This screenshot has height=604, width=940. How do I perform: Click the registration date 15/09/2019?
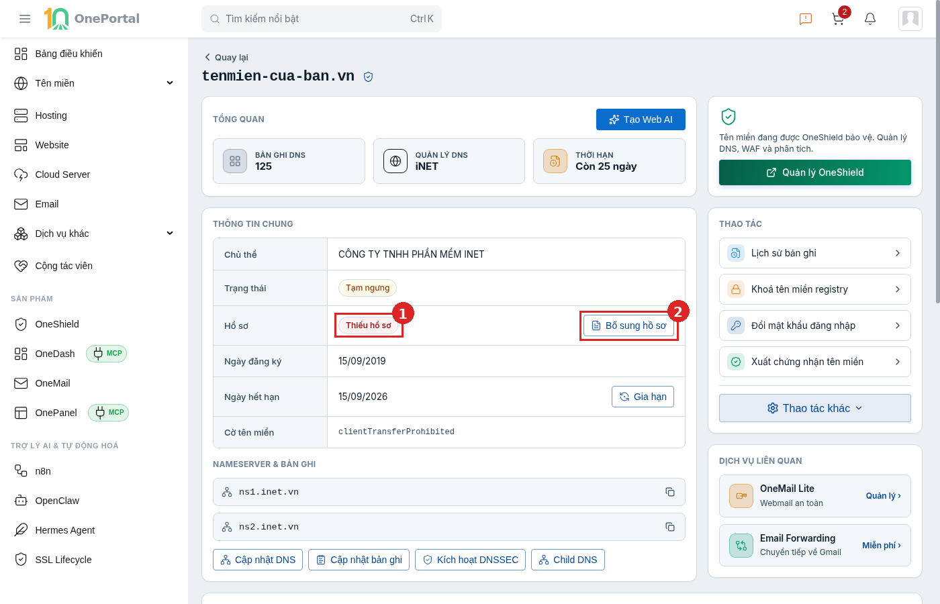coord(362,361)
